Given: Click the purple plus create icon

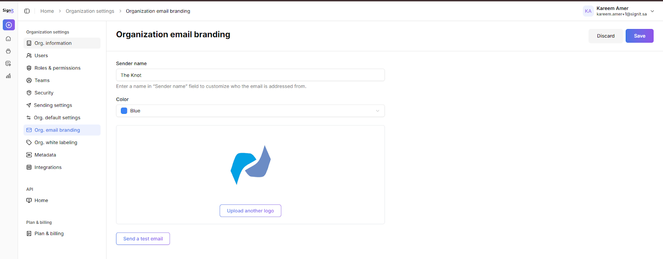Looking at the screenshot, I should (x=9, y=25).
